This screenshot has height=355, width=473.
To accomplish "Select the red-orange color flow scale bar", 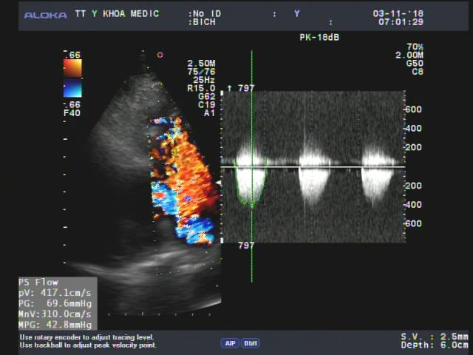I will coord(72,68).
